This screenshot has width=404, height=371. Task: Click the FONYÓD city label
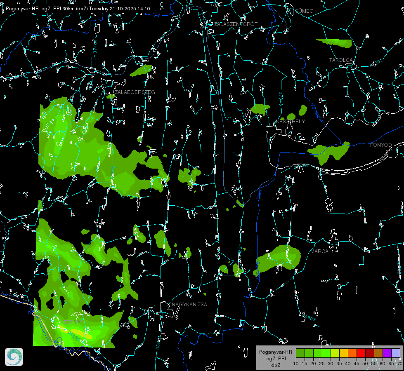(381, 145)
